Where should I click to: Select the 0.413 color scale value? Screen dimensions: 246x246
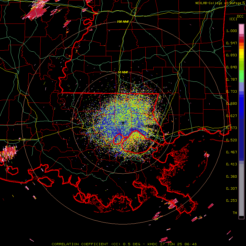point(232,164)
